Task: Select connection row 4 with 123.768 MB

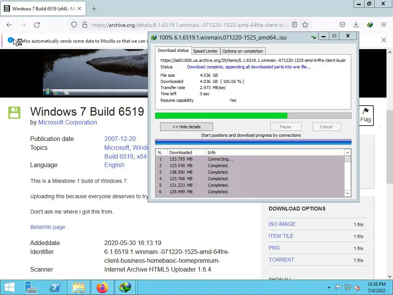Action: click(x=250, y=179)
